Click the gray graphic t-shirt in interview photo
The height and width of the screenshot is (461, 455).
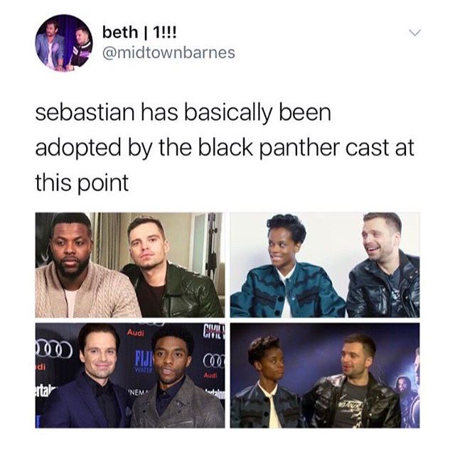[x=352, y=403]
